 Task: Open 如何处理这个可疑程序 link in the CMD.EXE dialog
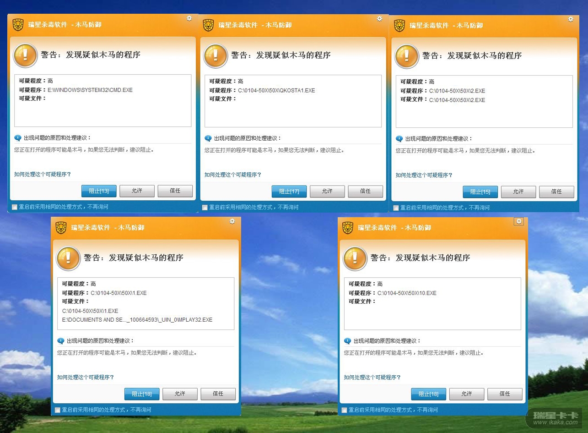click(43, 174)
